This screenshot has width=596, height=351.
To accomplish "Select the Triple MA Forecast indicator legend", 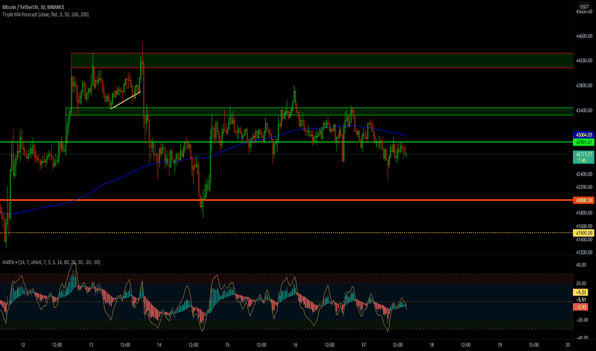I will coord(45,15).
